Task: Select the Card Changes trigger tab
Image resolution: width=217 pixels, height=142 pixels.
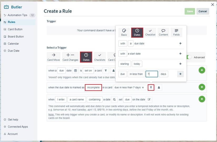Action: point(70,57)
